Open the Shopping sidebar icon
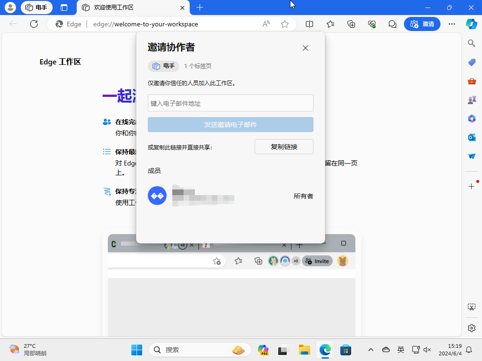Viewport: 482px width, 361px height. pos(472,62)
